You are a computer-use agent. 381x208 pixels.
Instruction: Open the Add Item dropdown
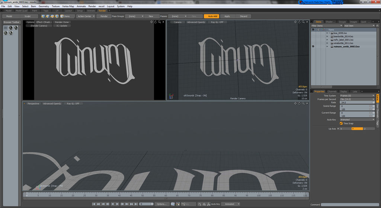click(x=359, y=26)
